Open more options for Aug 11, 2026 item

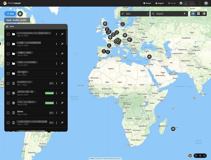(56, 123)
